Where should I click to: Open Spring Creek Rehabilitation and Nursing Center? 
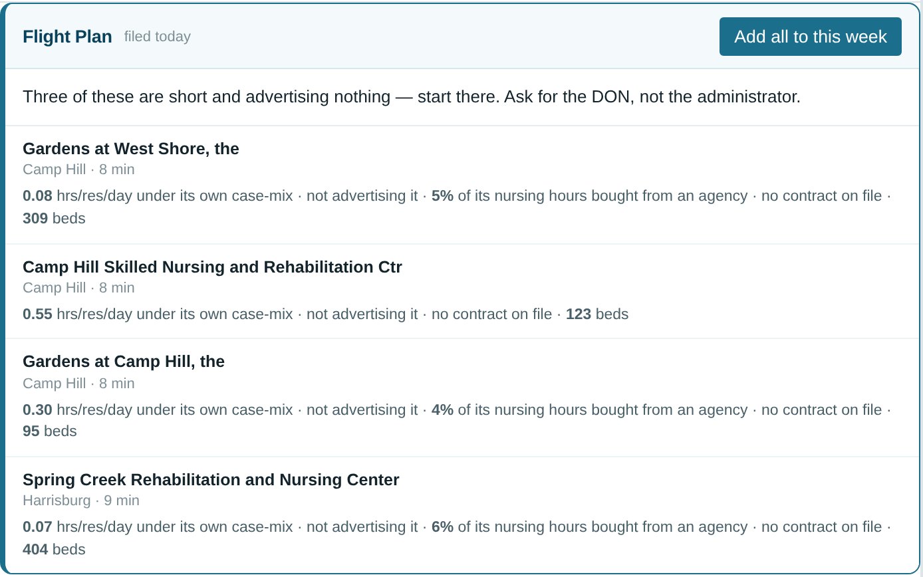211,480
